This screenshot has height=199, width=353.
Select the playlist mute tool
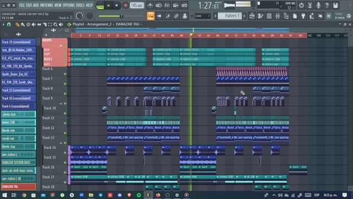[x=34, y=24]
